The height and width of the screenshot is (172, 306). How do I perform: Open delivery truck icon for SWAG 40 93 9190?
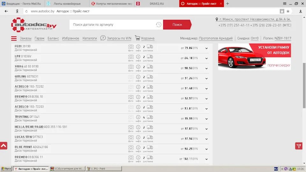150,67
